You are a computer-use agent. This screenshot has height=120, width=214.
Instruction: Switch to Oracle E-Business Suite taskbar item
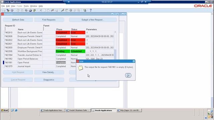click(x=78, y=110)
